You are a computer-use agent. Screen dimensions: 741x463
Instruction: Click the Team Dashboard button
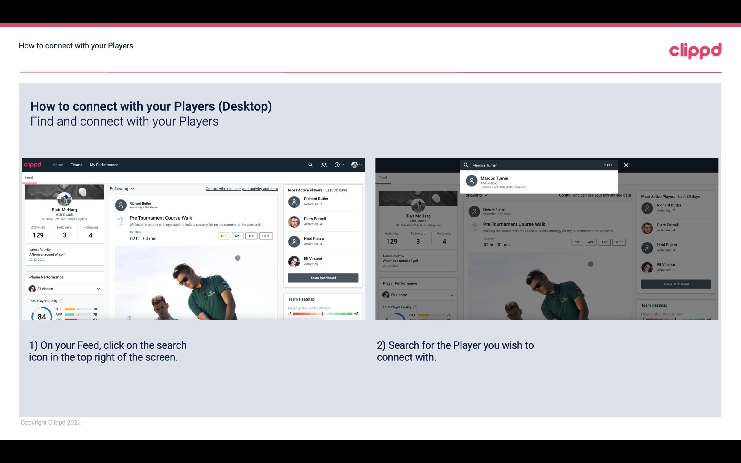point(322,277)
